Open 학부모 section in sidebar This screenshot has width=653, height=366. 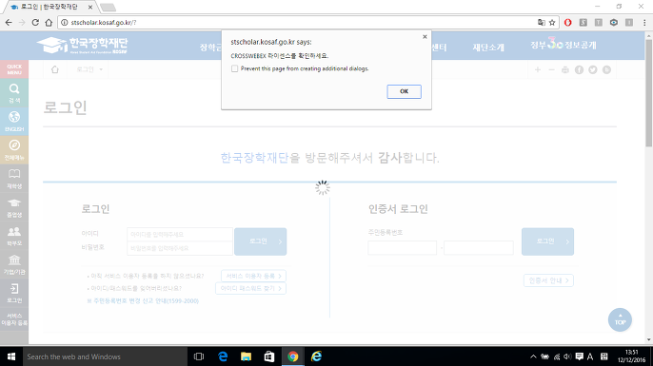[14, 236]
